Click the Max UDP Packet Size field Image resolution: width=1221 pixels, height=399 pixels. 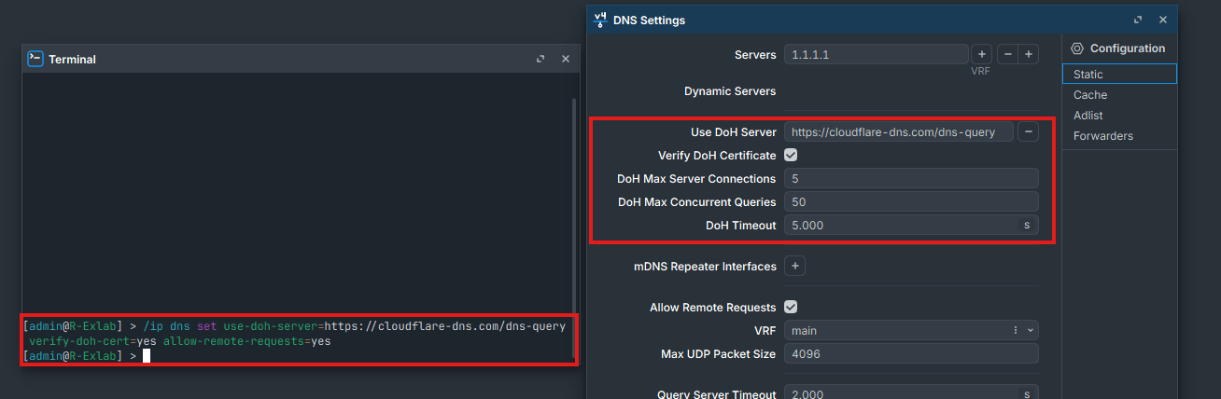pos(911,354)
